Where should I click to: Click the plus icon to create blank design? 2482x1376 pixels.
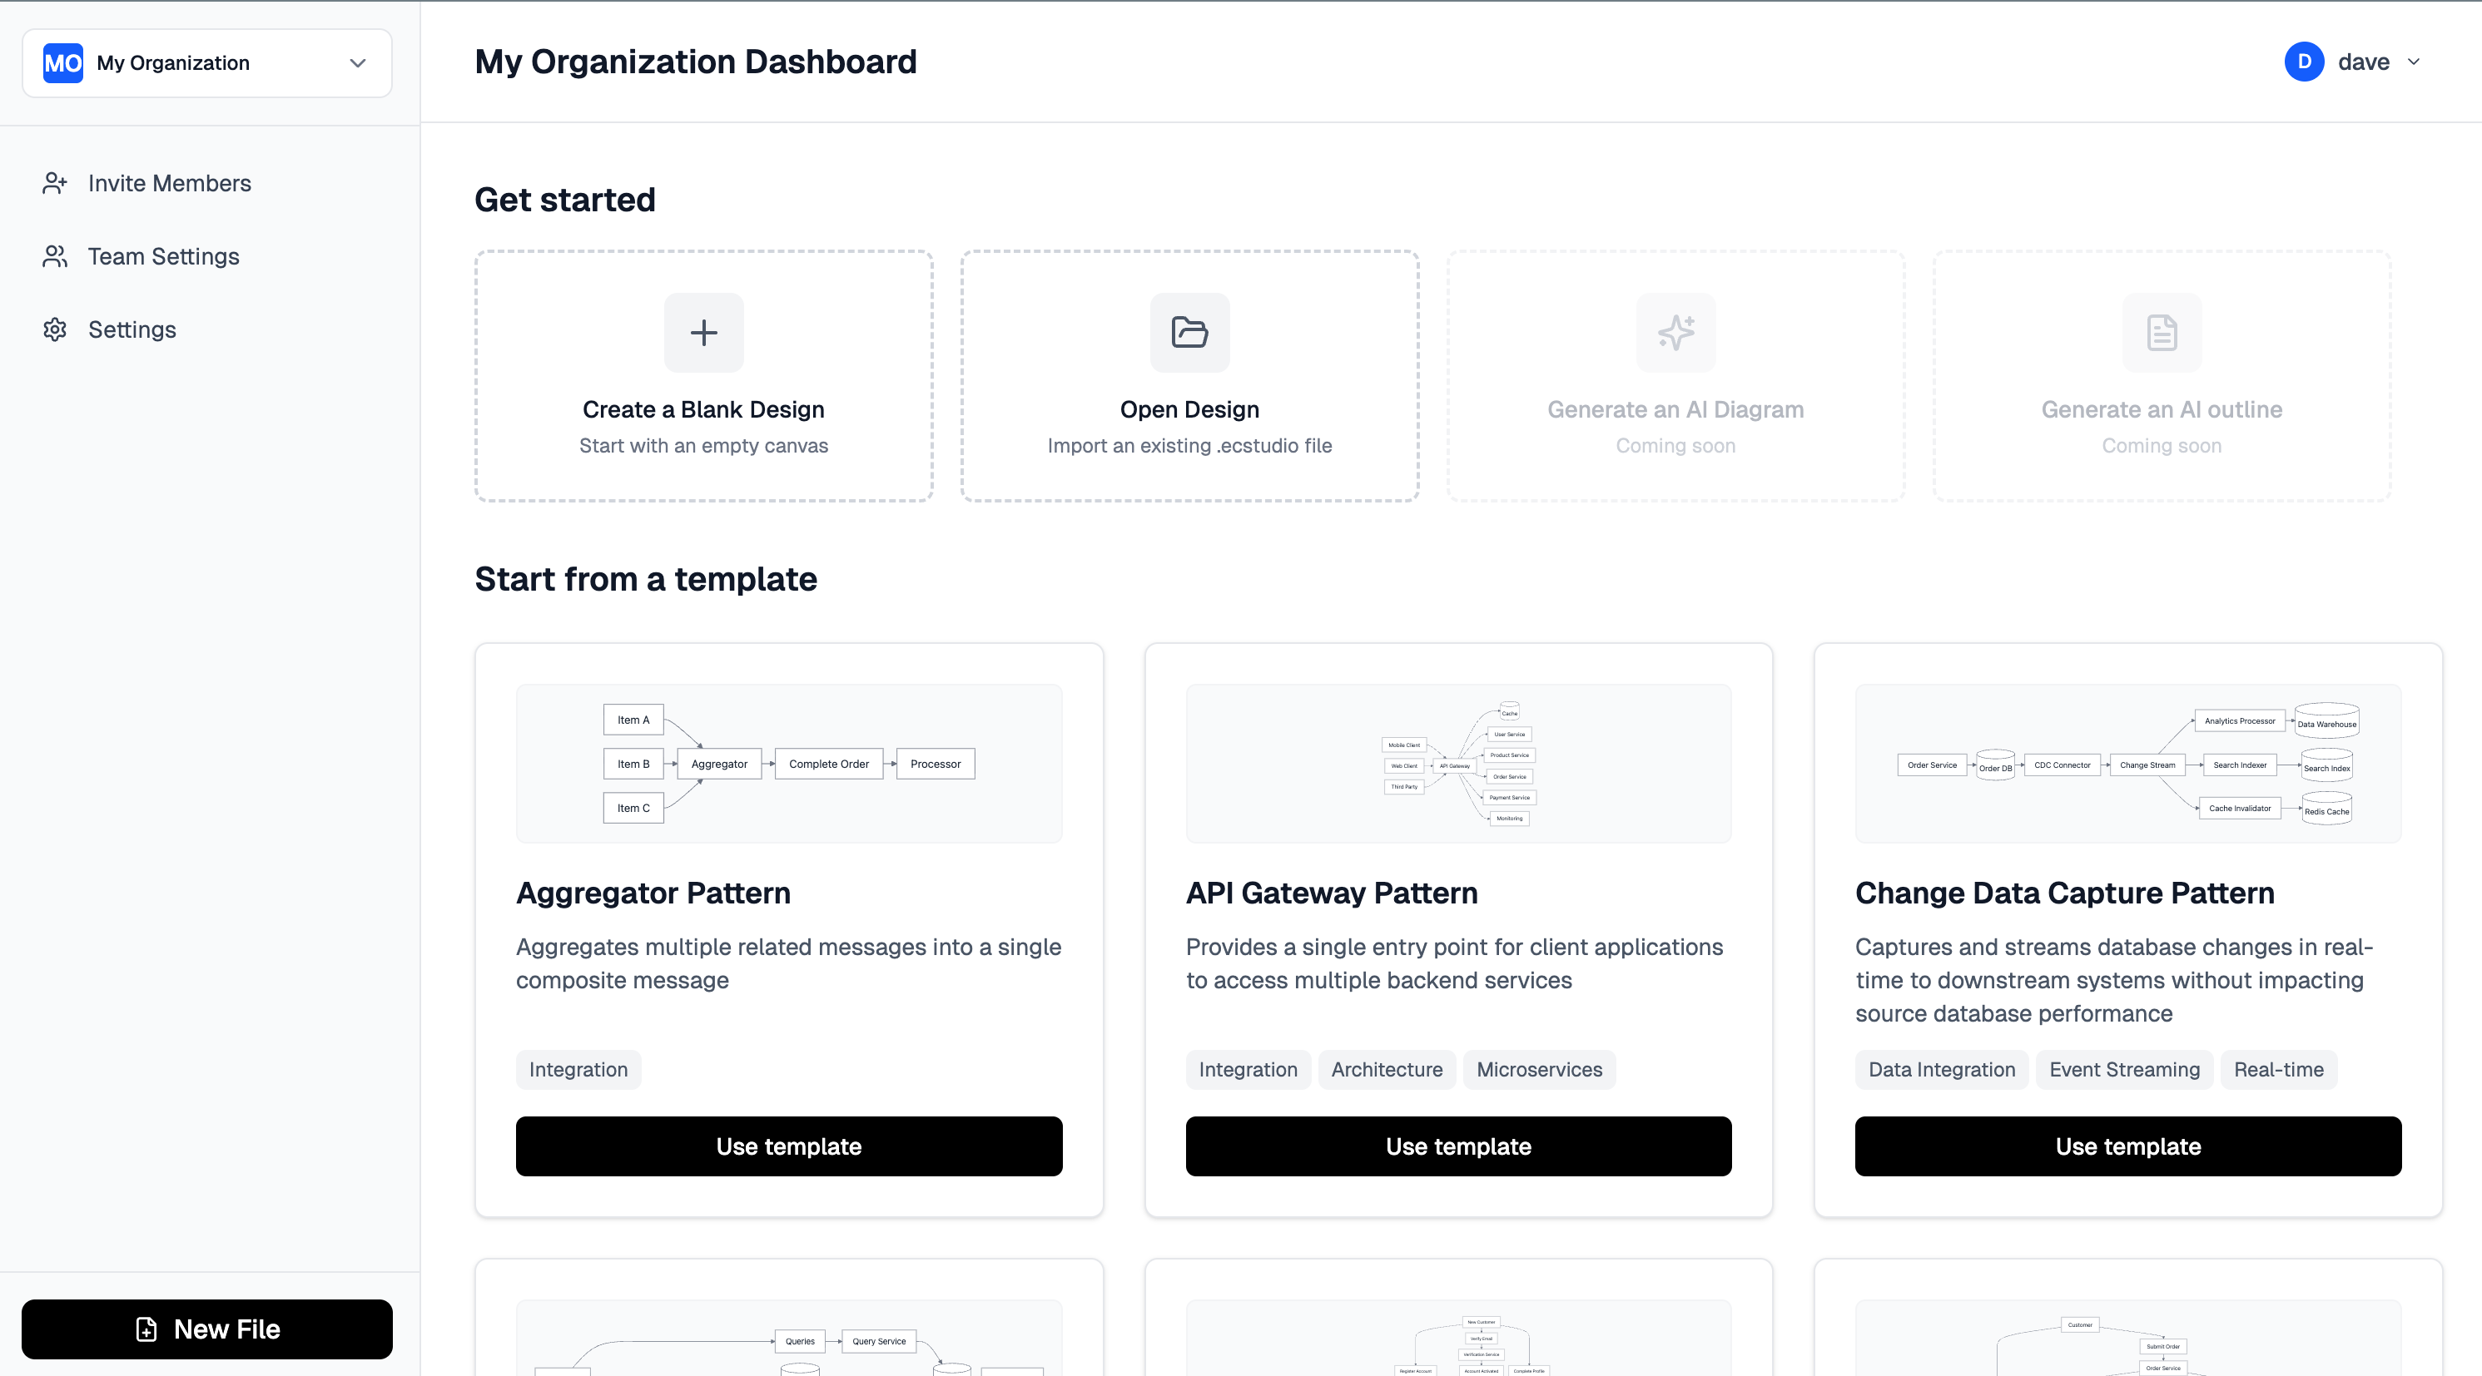tap(702, 332)
